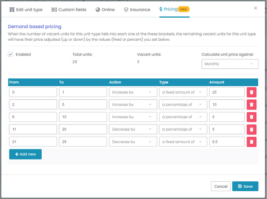267x199 pixels.
Task: Switch to the Edit unit type tab
Action: 26,10
